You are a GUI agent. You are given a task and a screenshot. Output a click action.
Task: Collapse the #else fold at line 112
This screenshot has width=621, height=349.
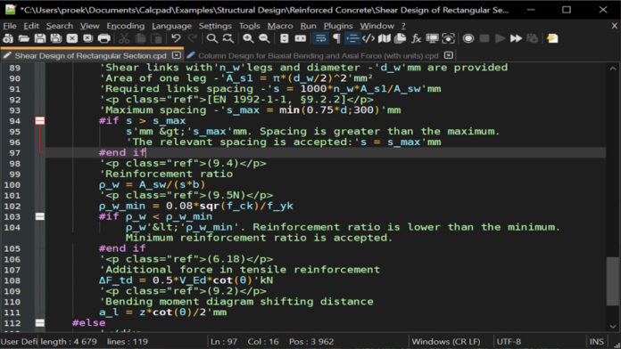[x=40, y=323]
